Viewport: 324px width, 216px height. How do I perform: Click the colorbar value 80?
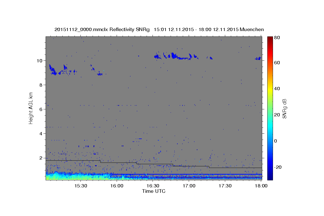coord(278,38)
